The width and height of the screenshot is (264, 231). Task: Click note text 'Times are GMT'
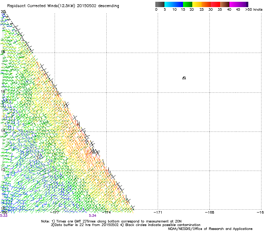[68, 221]
